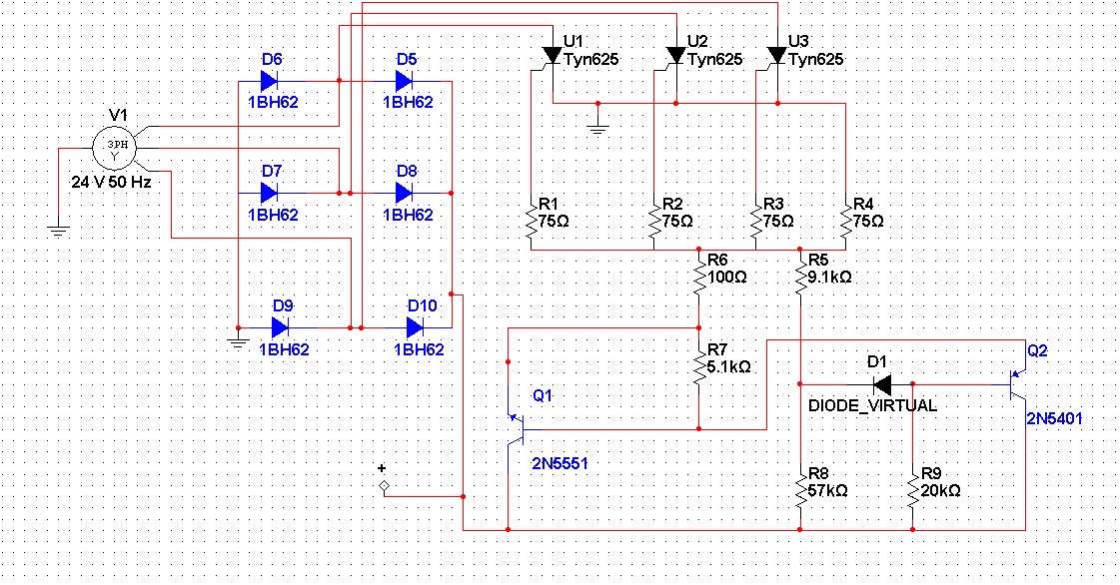Viewport: 1120px width, 585px height.
Task: Click the + connector terminal
Action: 382,486
